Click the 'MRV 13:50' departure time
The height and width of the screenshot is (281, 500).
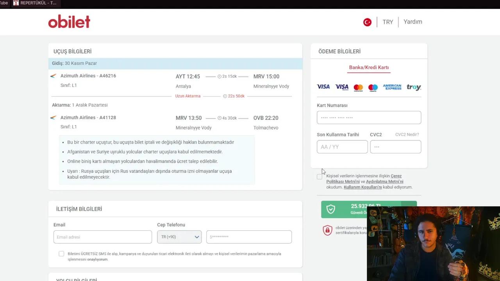[x=189, y=118]
